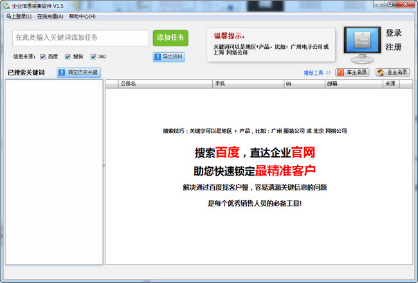Click the 温馨提示 heading text
The image size is (418, 283).
[229, 36]
